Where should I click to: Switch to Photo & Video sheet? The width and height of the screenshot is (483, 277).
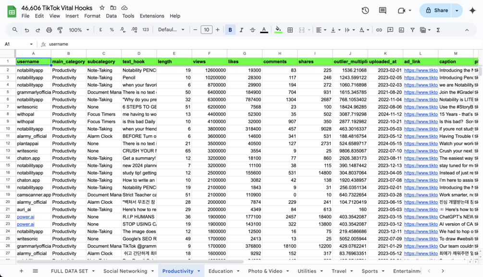coord(265,271)
